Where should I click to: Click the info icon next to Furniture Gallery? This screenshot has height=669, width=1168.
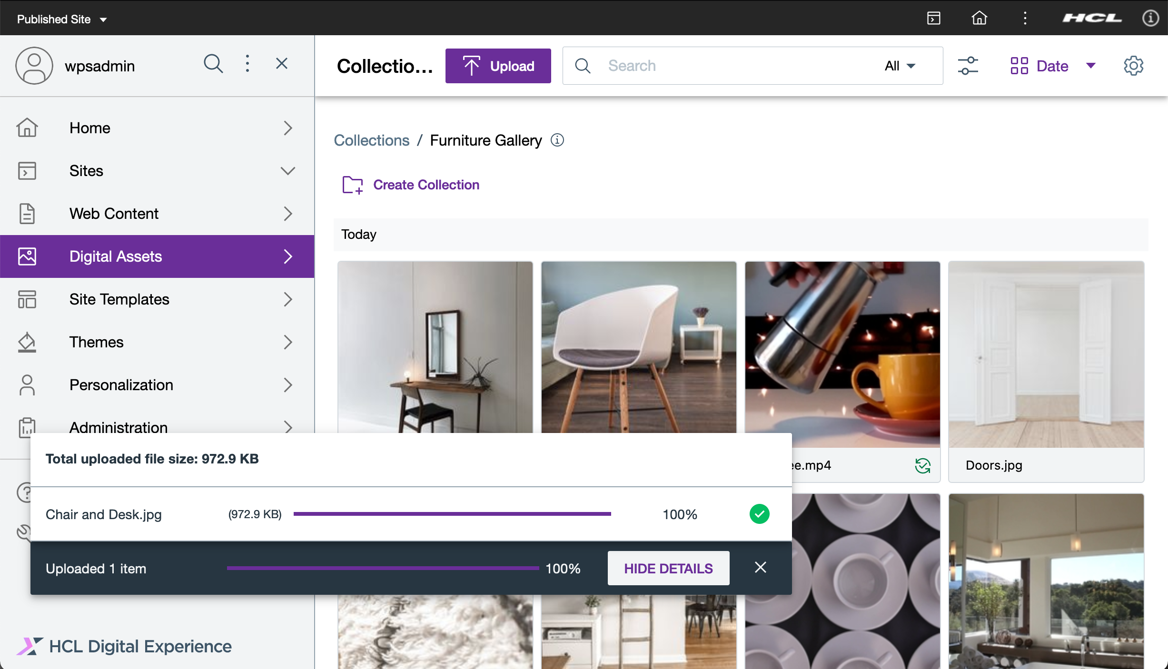tap(557, 140)
